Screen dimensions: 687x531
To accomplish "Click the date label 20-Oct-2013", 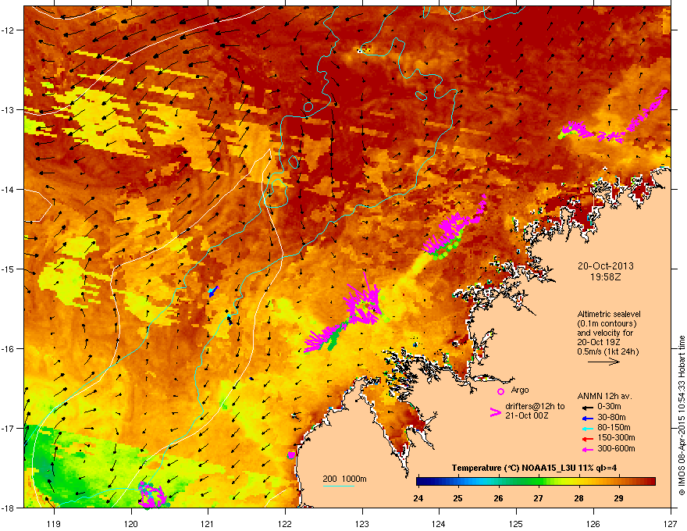I will point(606,266).
